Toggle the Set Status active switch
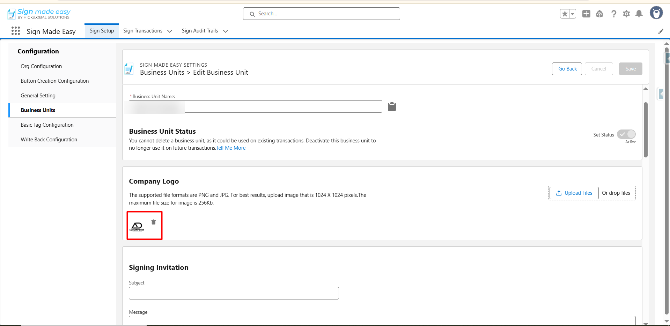The height and width of the screenshot is (326, 670). (626, 134)
